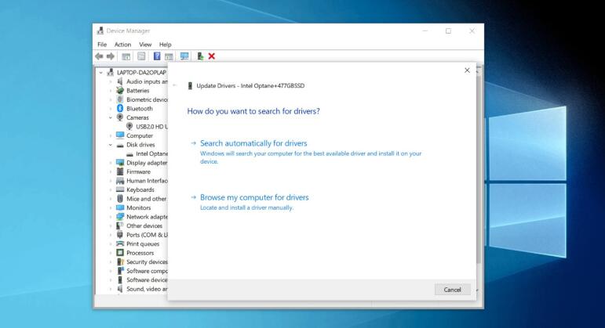Click the Device Manager vertical scrollbar
This screenshot has width=605, height=328.
point(479,169)
